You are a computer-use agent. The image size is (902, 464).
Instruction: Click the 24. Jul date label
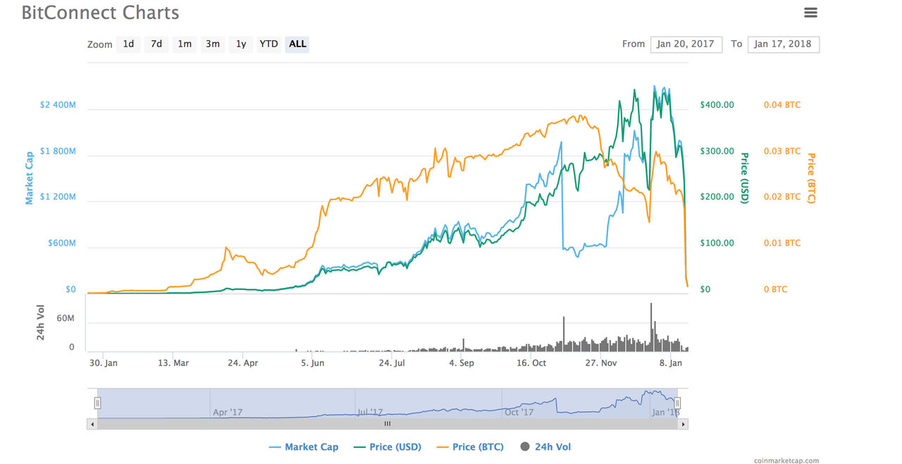393,363
